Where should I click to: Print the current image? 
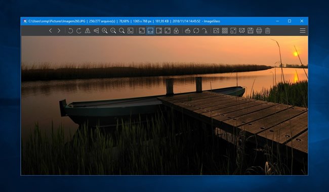[x=259, y=31]
